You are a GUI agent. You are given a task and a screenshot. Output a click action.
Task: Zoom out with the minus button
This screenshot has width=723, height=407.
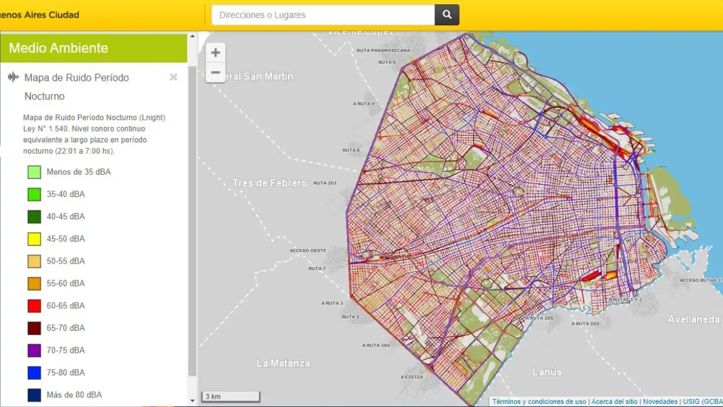point(216,72)
